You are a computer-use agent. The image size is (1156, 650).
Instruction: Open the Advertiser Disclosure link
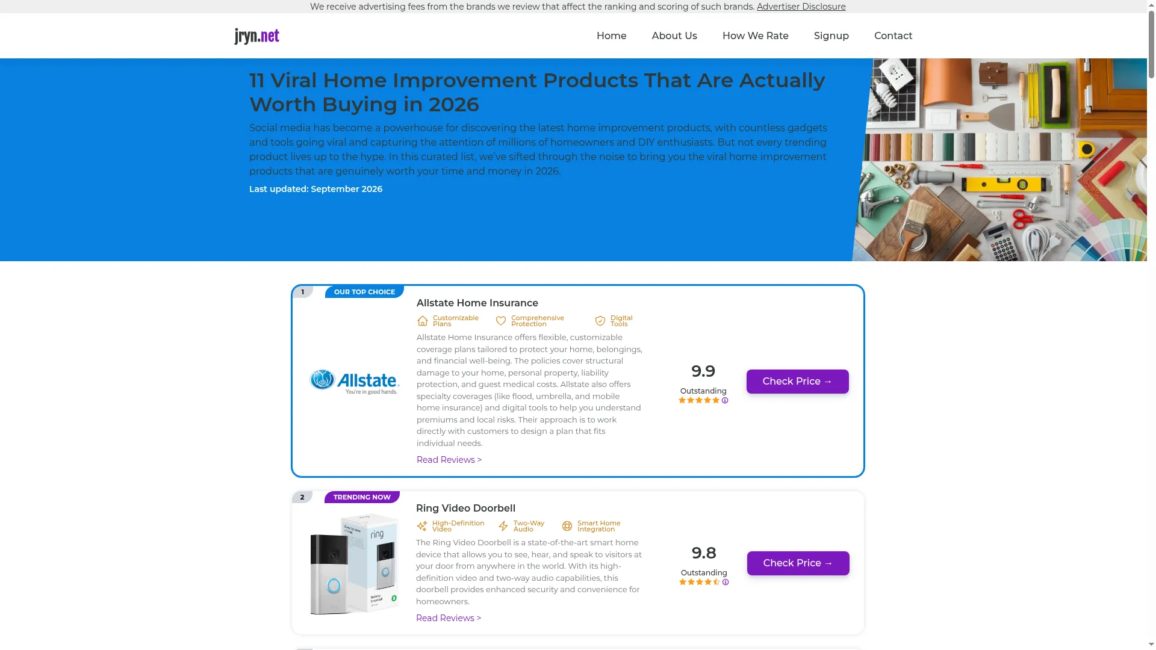801,7
